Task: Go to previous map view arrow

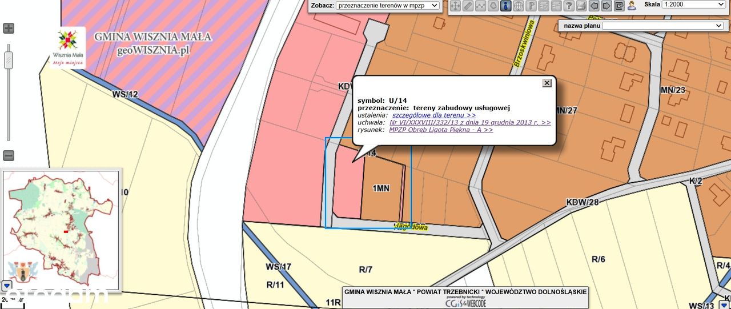Action: (x=594, y=6)
